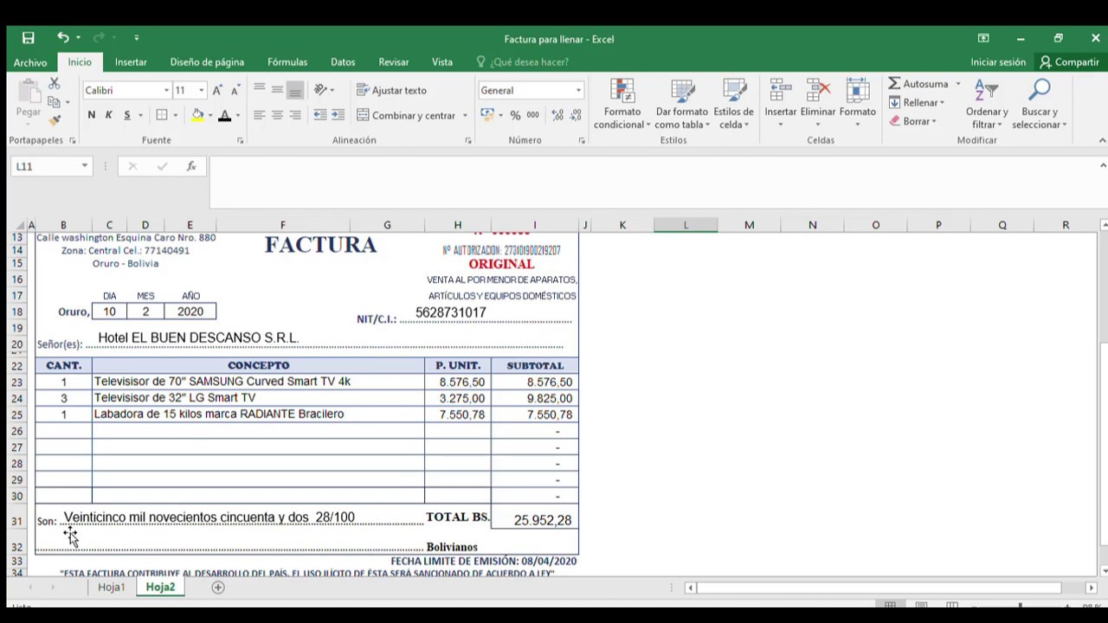Click the accounting number format icon
1108x623 pixels.
point(487,115)
